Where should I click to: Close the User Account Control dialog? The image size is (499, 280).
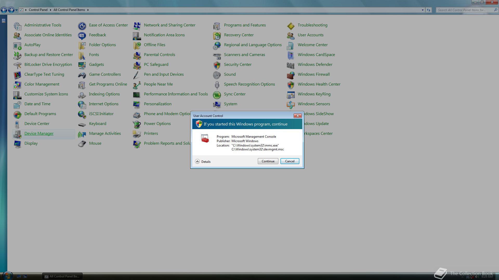click(298, 116)
